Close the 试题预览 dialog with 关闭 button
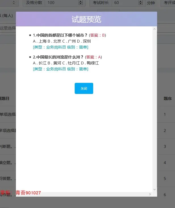The height and width of the screenshot is (208, 175). click(84, 88)
